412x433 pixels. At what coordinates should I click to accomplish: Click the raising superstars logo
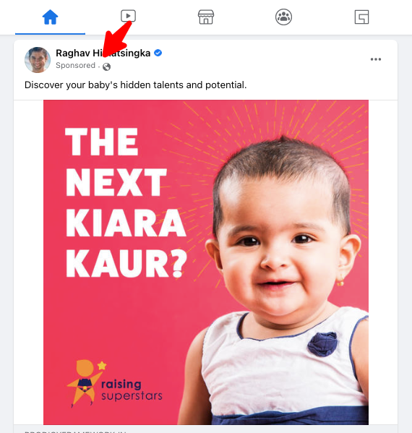click(115, 384)
